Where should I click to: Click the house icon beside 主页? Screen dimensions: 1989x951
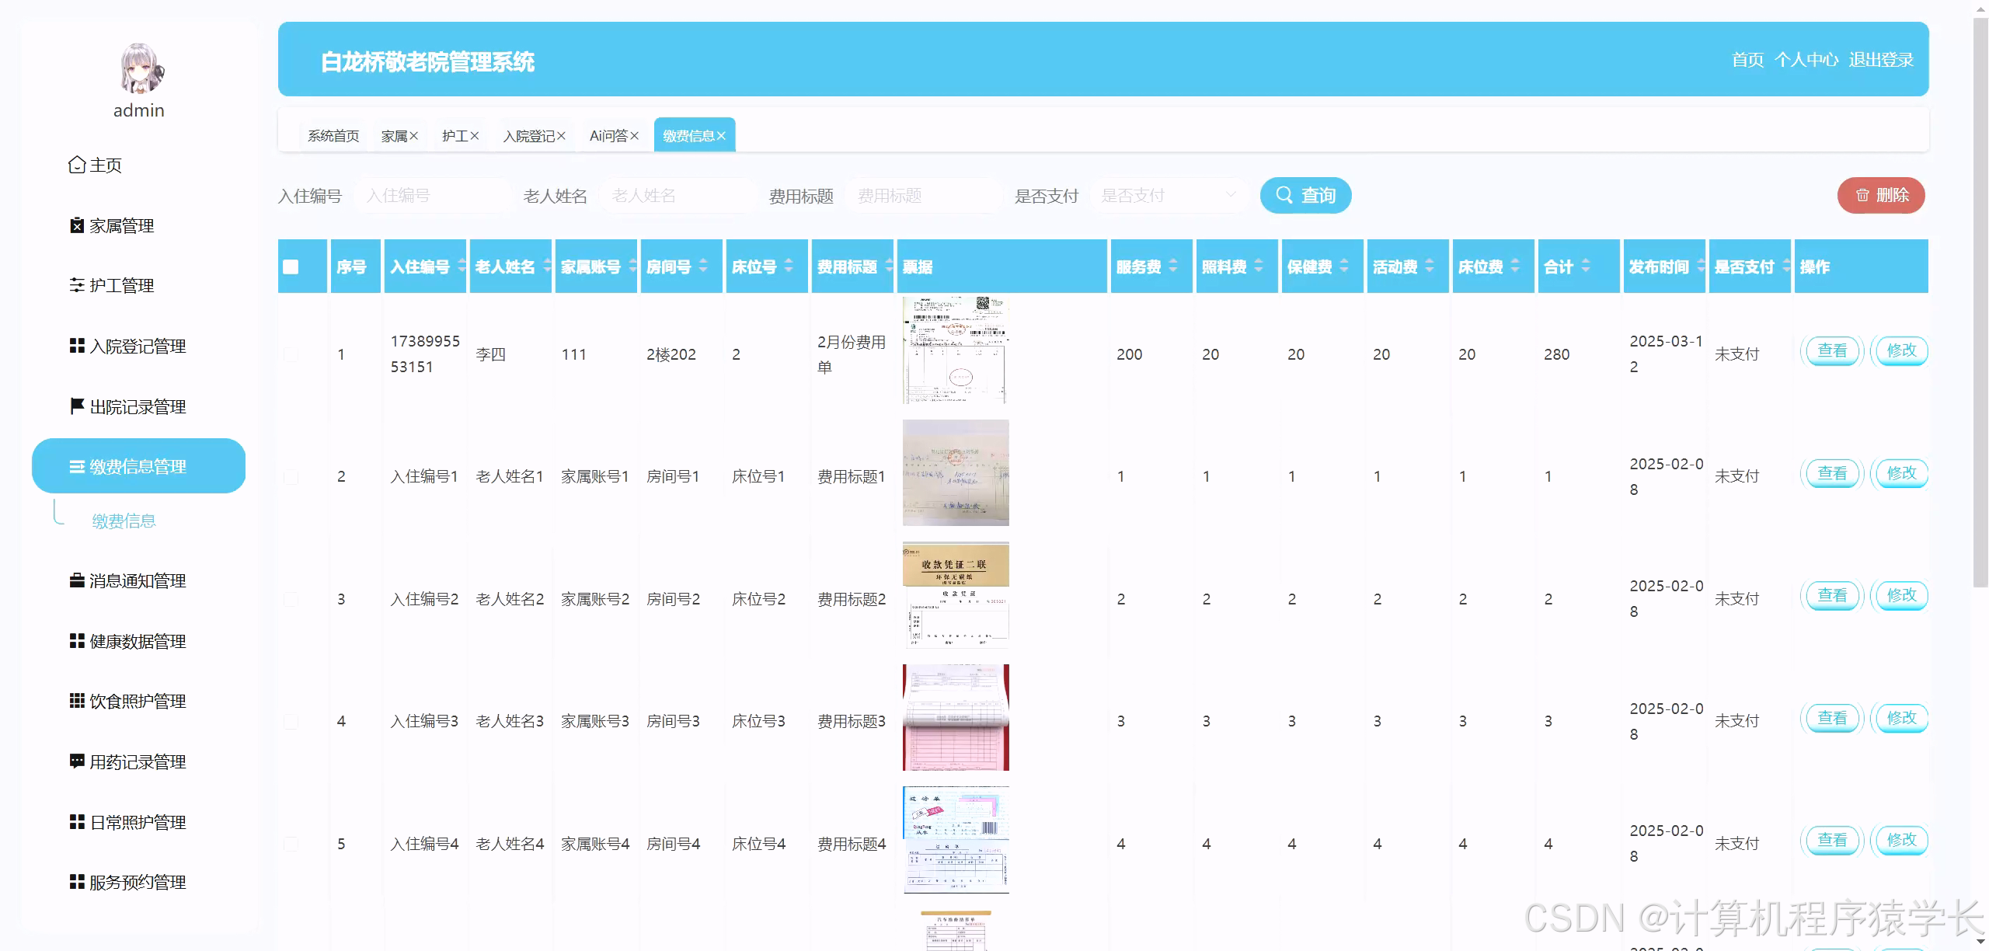(x=77, y=165)
